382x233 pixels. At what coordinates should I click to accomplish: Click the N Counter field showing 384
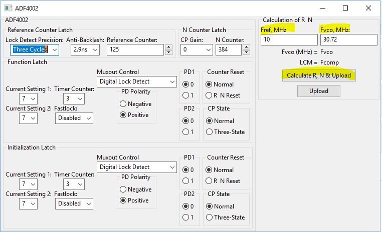[229, 49]
